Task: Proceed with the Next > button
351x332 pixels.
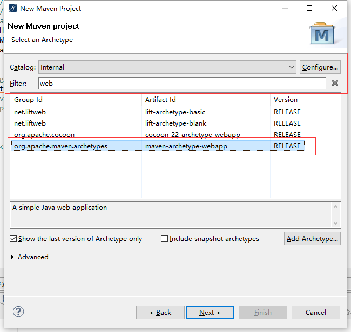Action: click(x=210, y=313)
